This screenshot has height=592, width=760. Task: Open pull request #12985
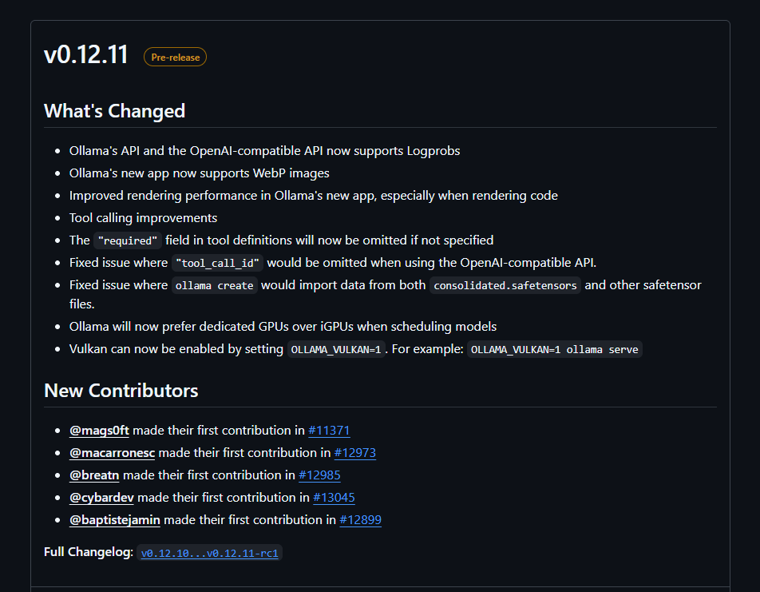pyautogui.click(x=320, y=475)
